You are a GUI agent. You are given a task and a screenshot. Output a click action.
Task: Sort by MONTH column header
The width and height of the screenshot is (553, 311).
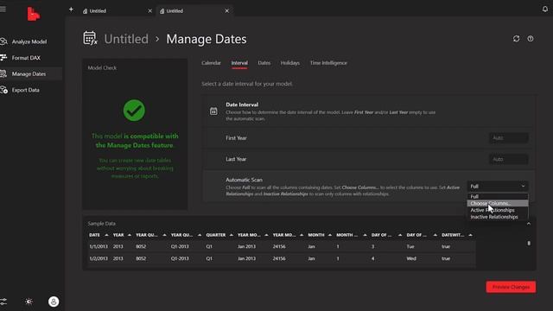coord(316,235)
